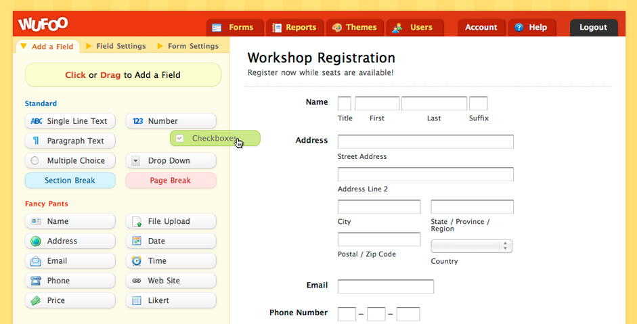The image size is (637, 324).
Task: Click the pilcrow icon on Paragraph Text
Action: (36, 141)
